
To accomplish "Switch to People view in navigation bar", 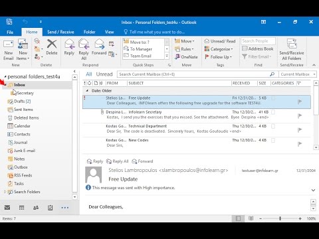I will pos(36,208).
